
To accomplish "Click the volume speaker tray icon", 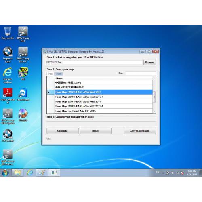I will pos(172,173).
